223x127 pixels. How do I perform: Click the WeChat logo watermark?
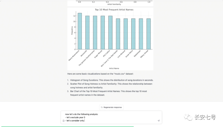(x=189, y=117)
